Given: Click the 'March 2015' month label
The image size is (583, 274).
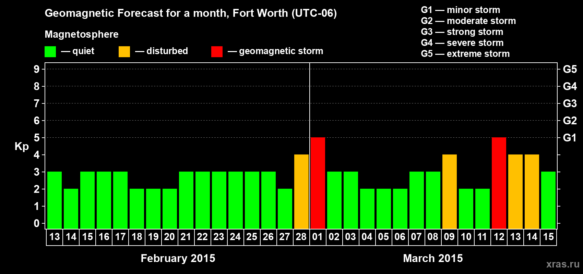Looking at the screenshot, I should (x=433, y=258).
